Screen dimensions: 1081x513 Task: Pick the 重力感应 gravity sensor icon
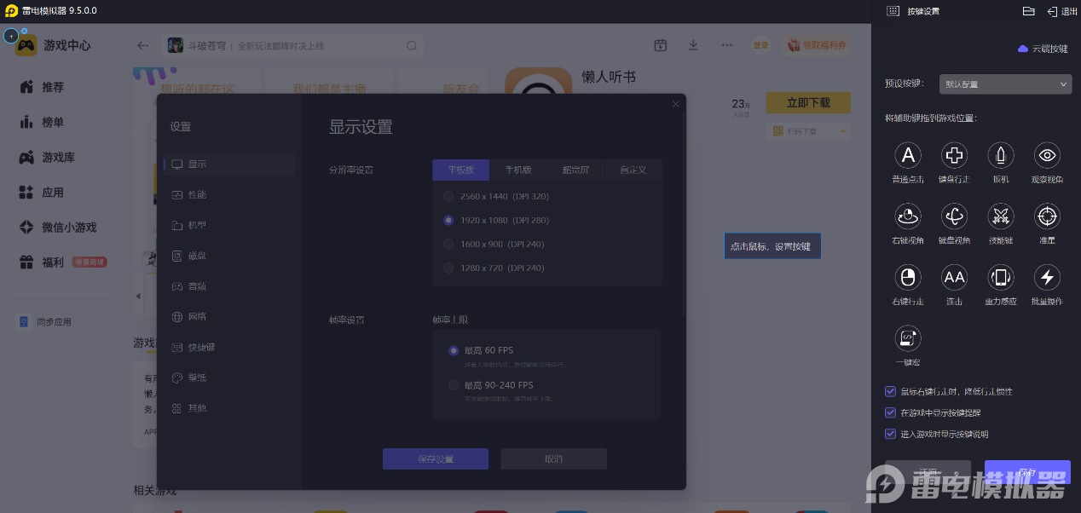click(1001, 277)
